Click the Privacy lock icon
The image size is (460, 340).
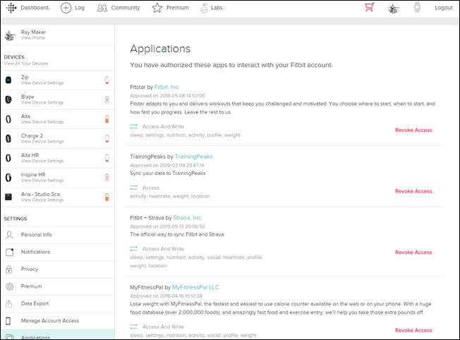(9, 269)
